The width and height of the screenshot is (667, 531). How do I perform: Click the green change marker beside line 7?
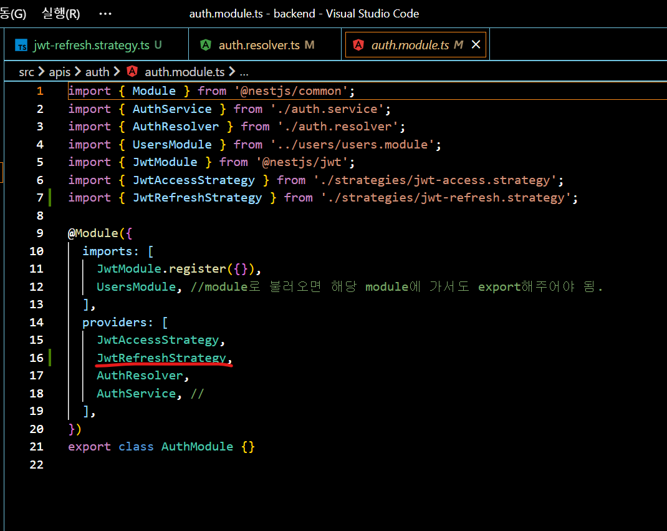click(50, 198)
